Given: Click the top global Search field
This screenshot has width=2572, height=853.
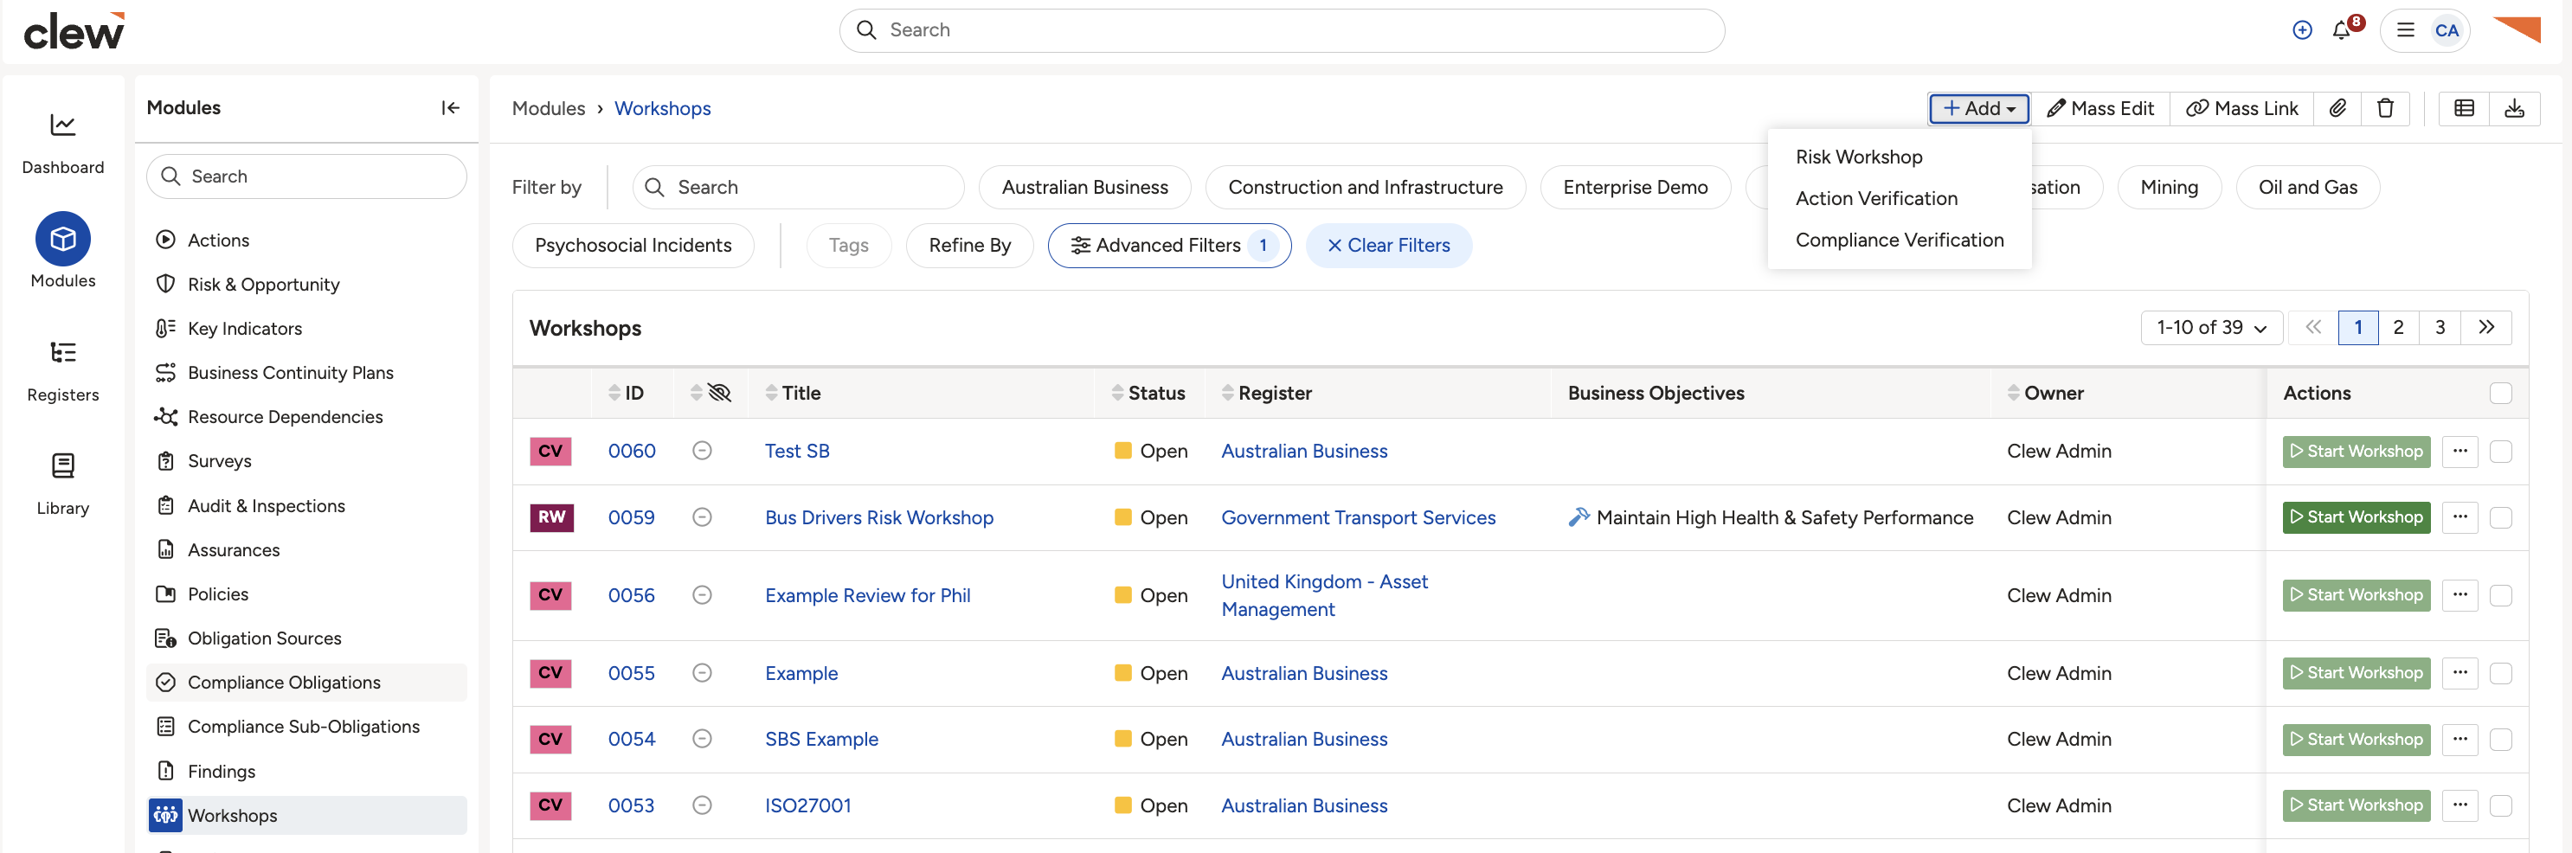Looking at the screenshot, I should click(x=1281, y=30).
